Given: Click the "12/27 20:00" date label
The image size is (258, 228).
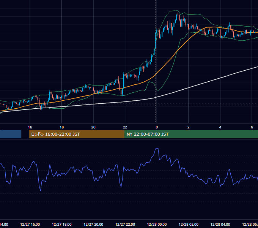Looking at the screenshot, I should point(93,225).
